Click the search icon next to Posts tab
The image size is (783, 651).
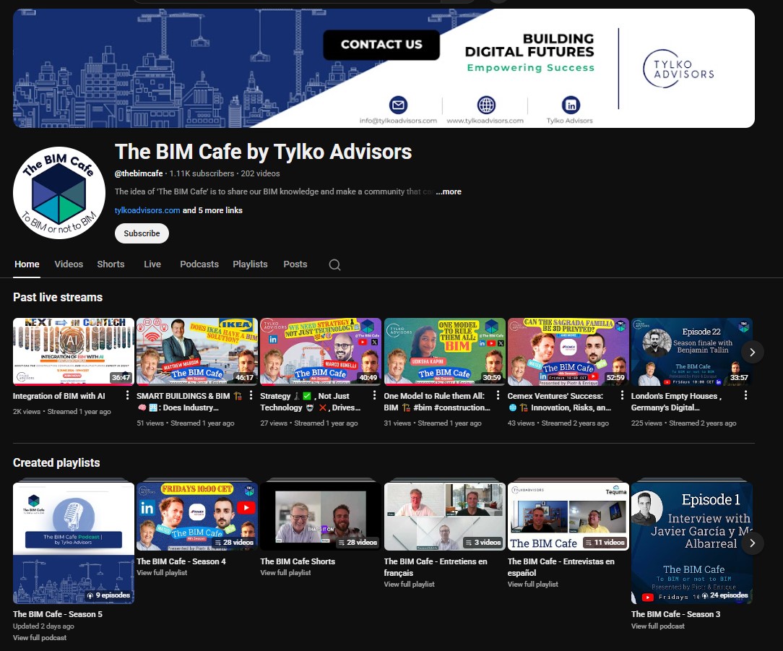[x=334, y=265]
